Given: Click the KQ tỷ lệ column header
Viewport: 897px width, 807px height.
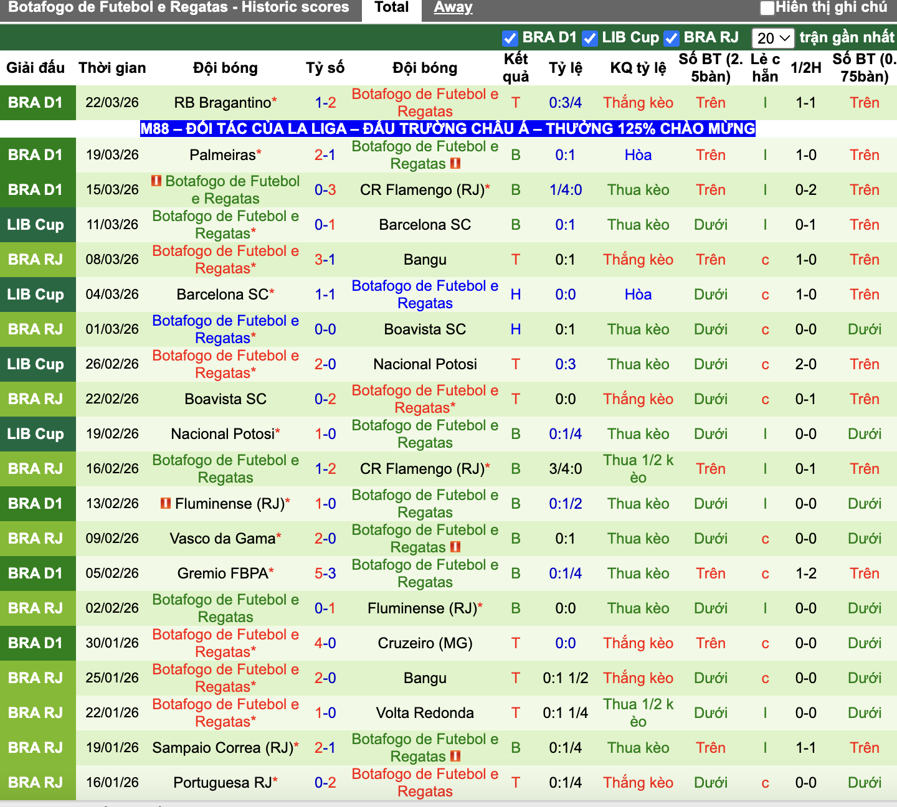Looking at the screenshot, I should pos(638,68).
